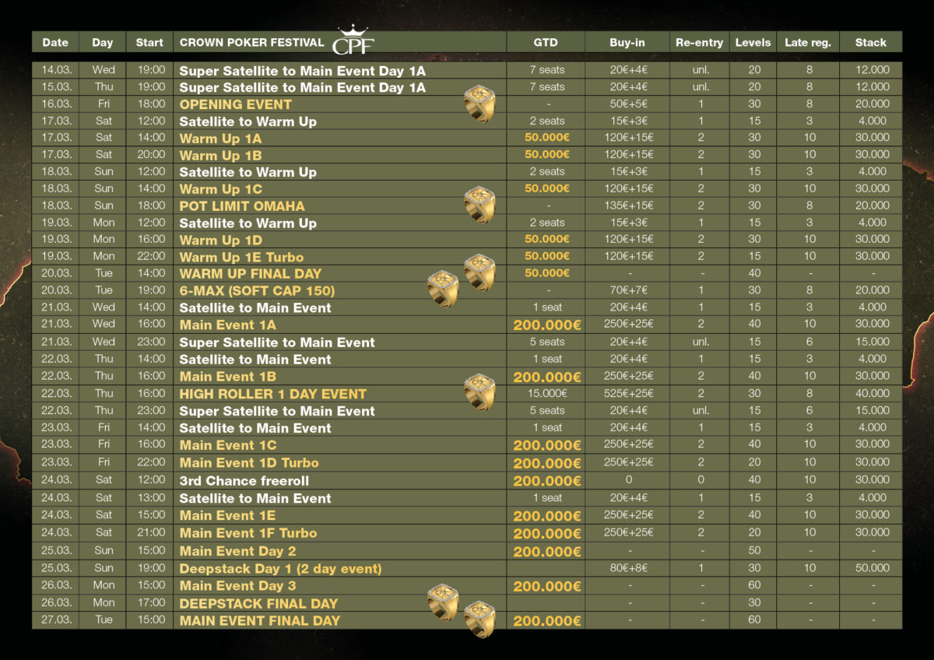This screenshot has width=934, height=660.
Task: Select the Buy-in column header
Action: [x=628, y=42]
